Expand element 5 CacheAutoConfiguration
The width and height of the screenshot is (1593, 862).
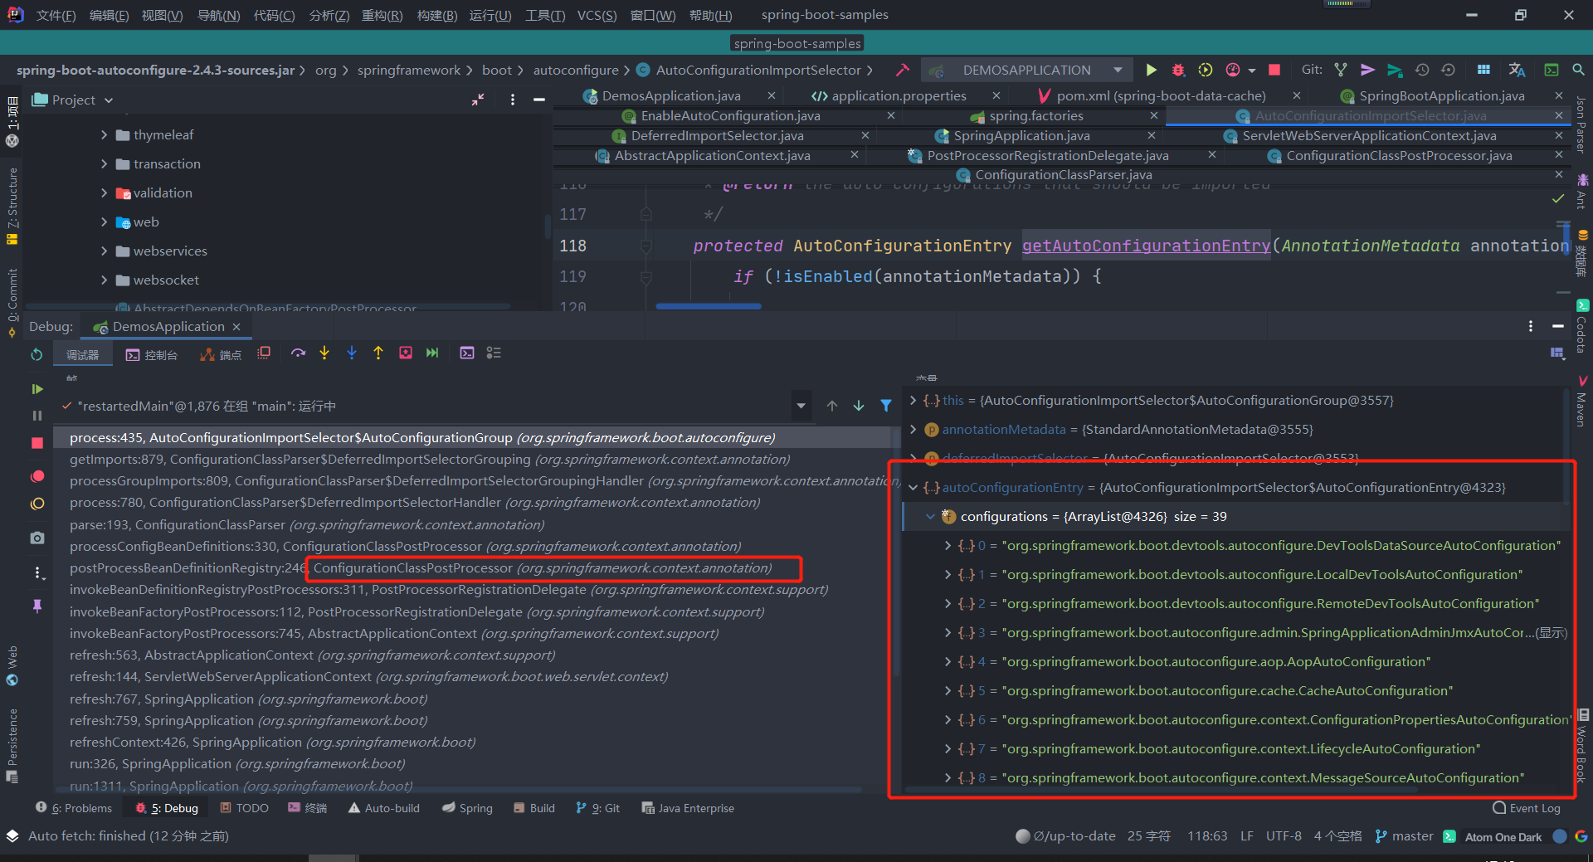pos(948,691)
